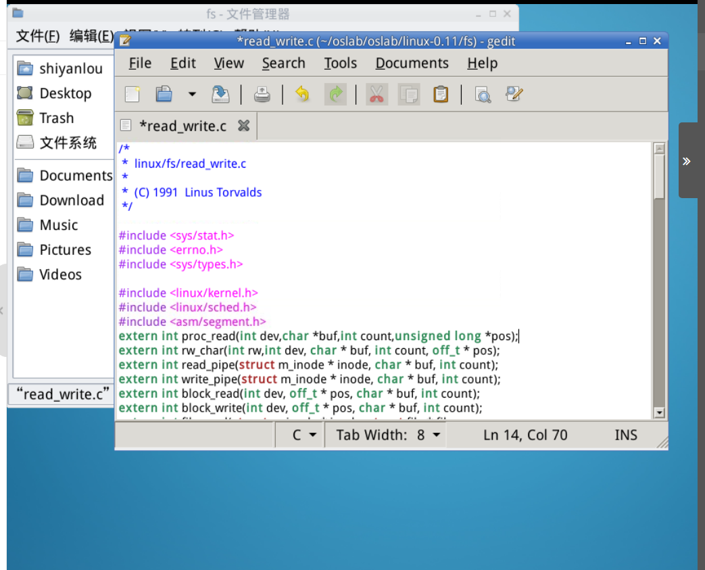Open the Tools menu
Viewport: 705px width, 570px height.
pos(340,64)
